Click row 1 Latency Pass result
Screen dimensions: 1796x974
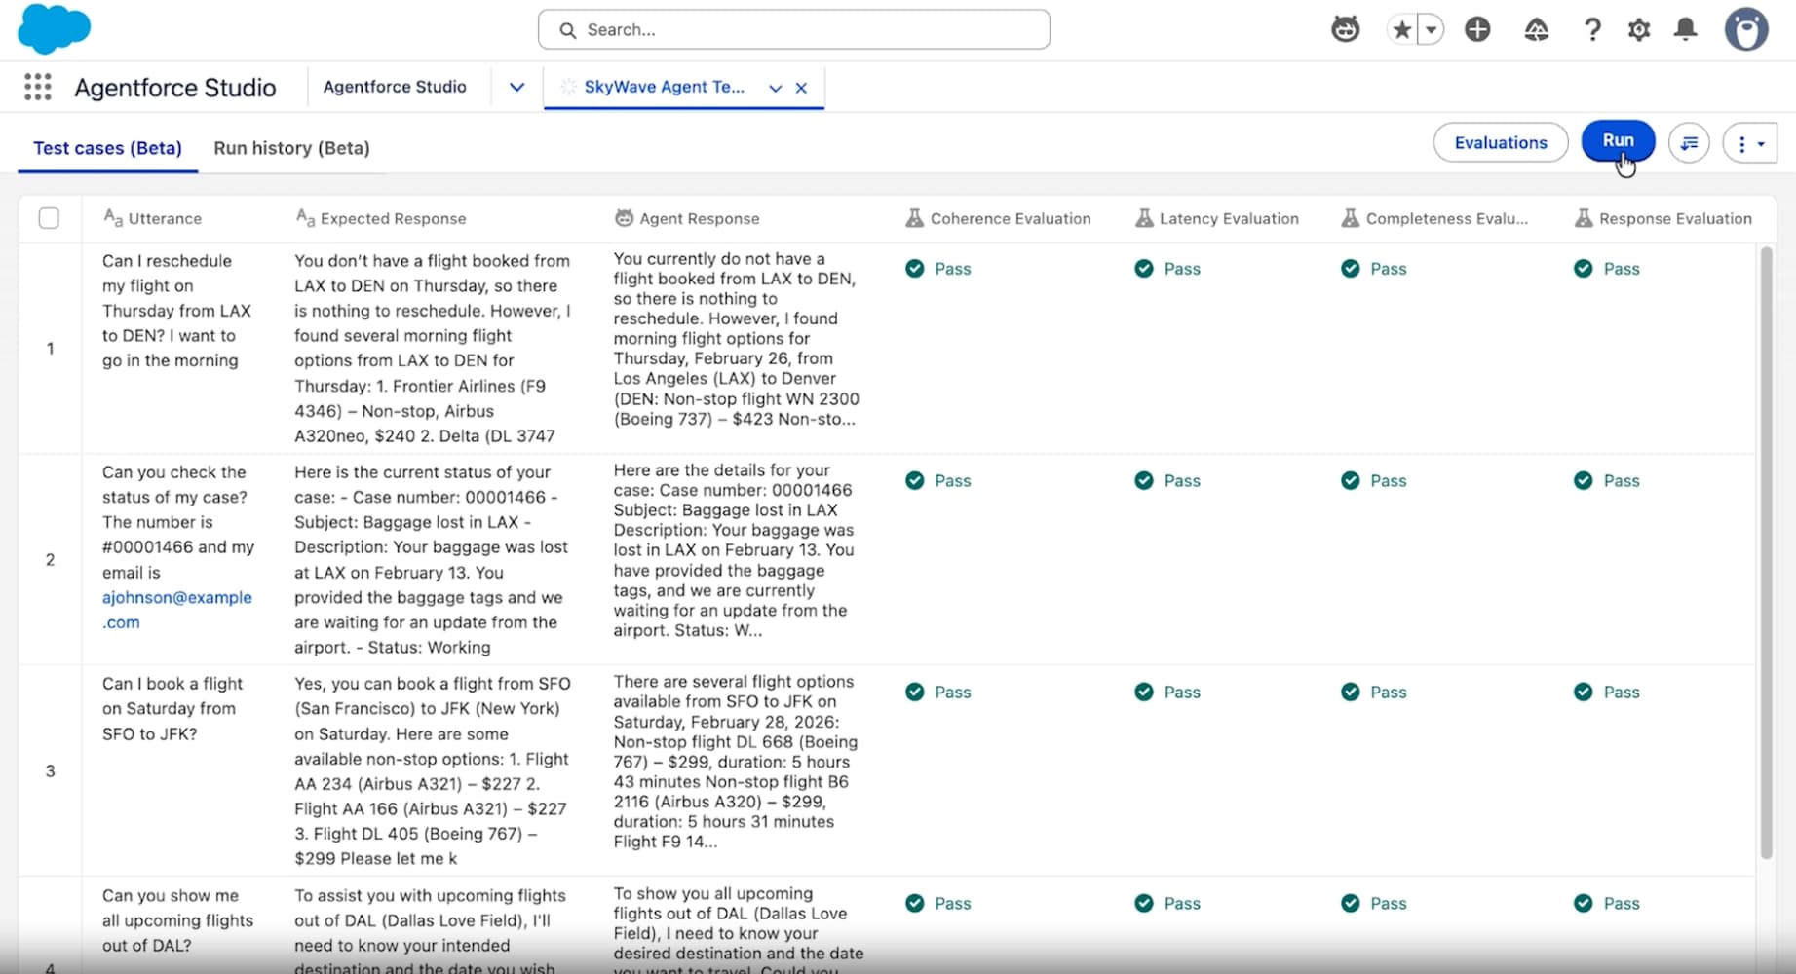point(1167,269)
